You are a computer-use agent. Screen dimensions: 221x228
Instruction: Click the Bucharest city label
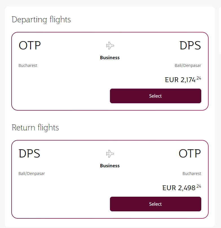28,65
